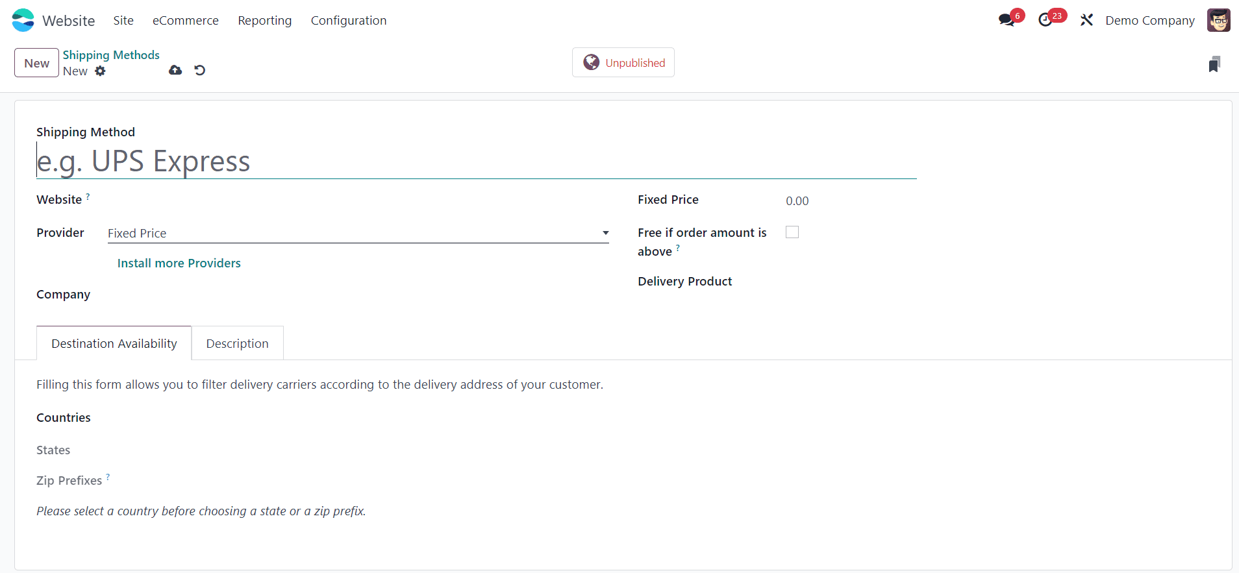Click the Install more Providers link
Screen dimensions: 1239x573
click(x=179, y=263)
